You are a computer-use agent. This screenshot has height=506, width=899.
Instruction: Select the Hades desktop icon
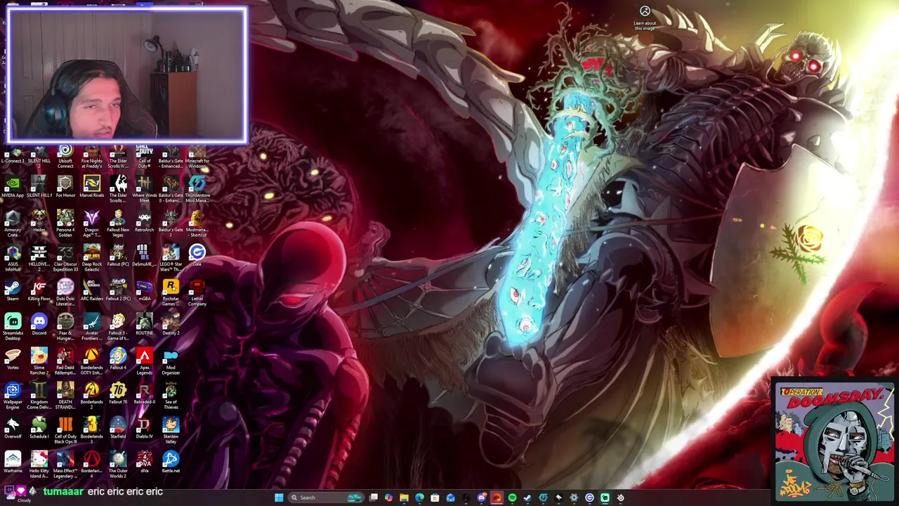click(x=39, y=221)
